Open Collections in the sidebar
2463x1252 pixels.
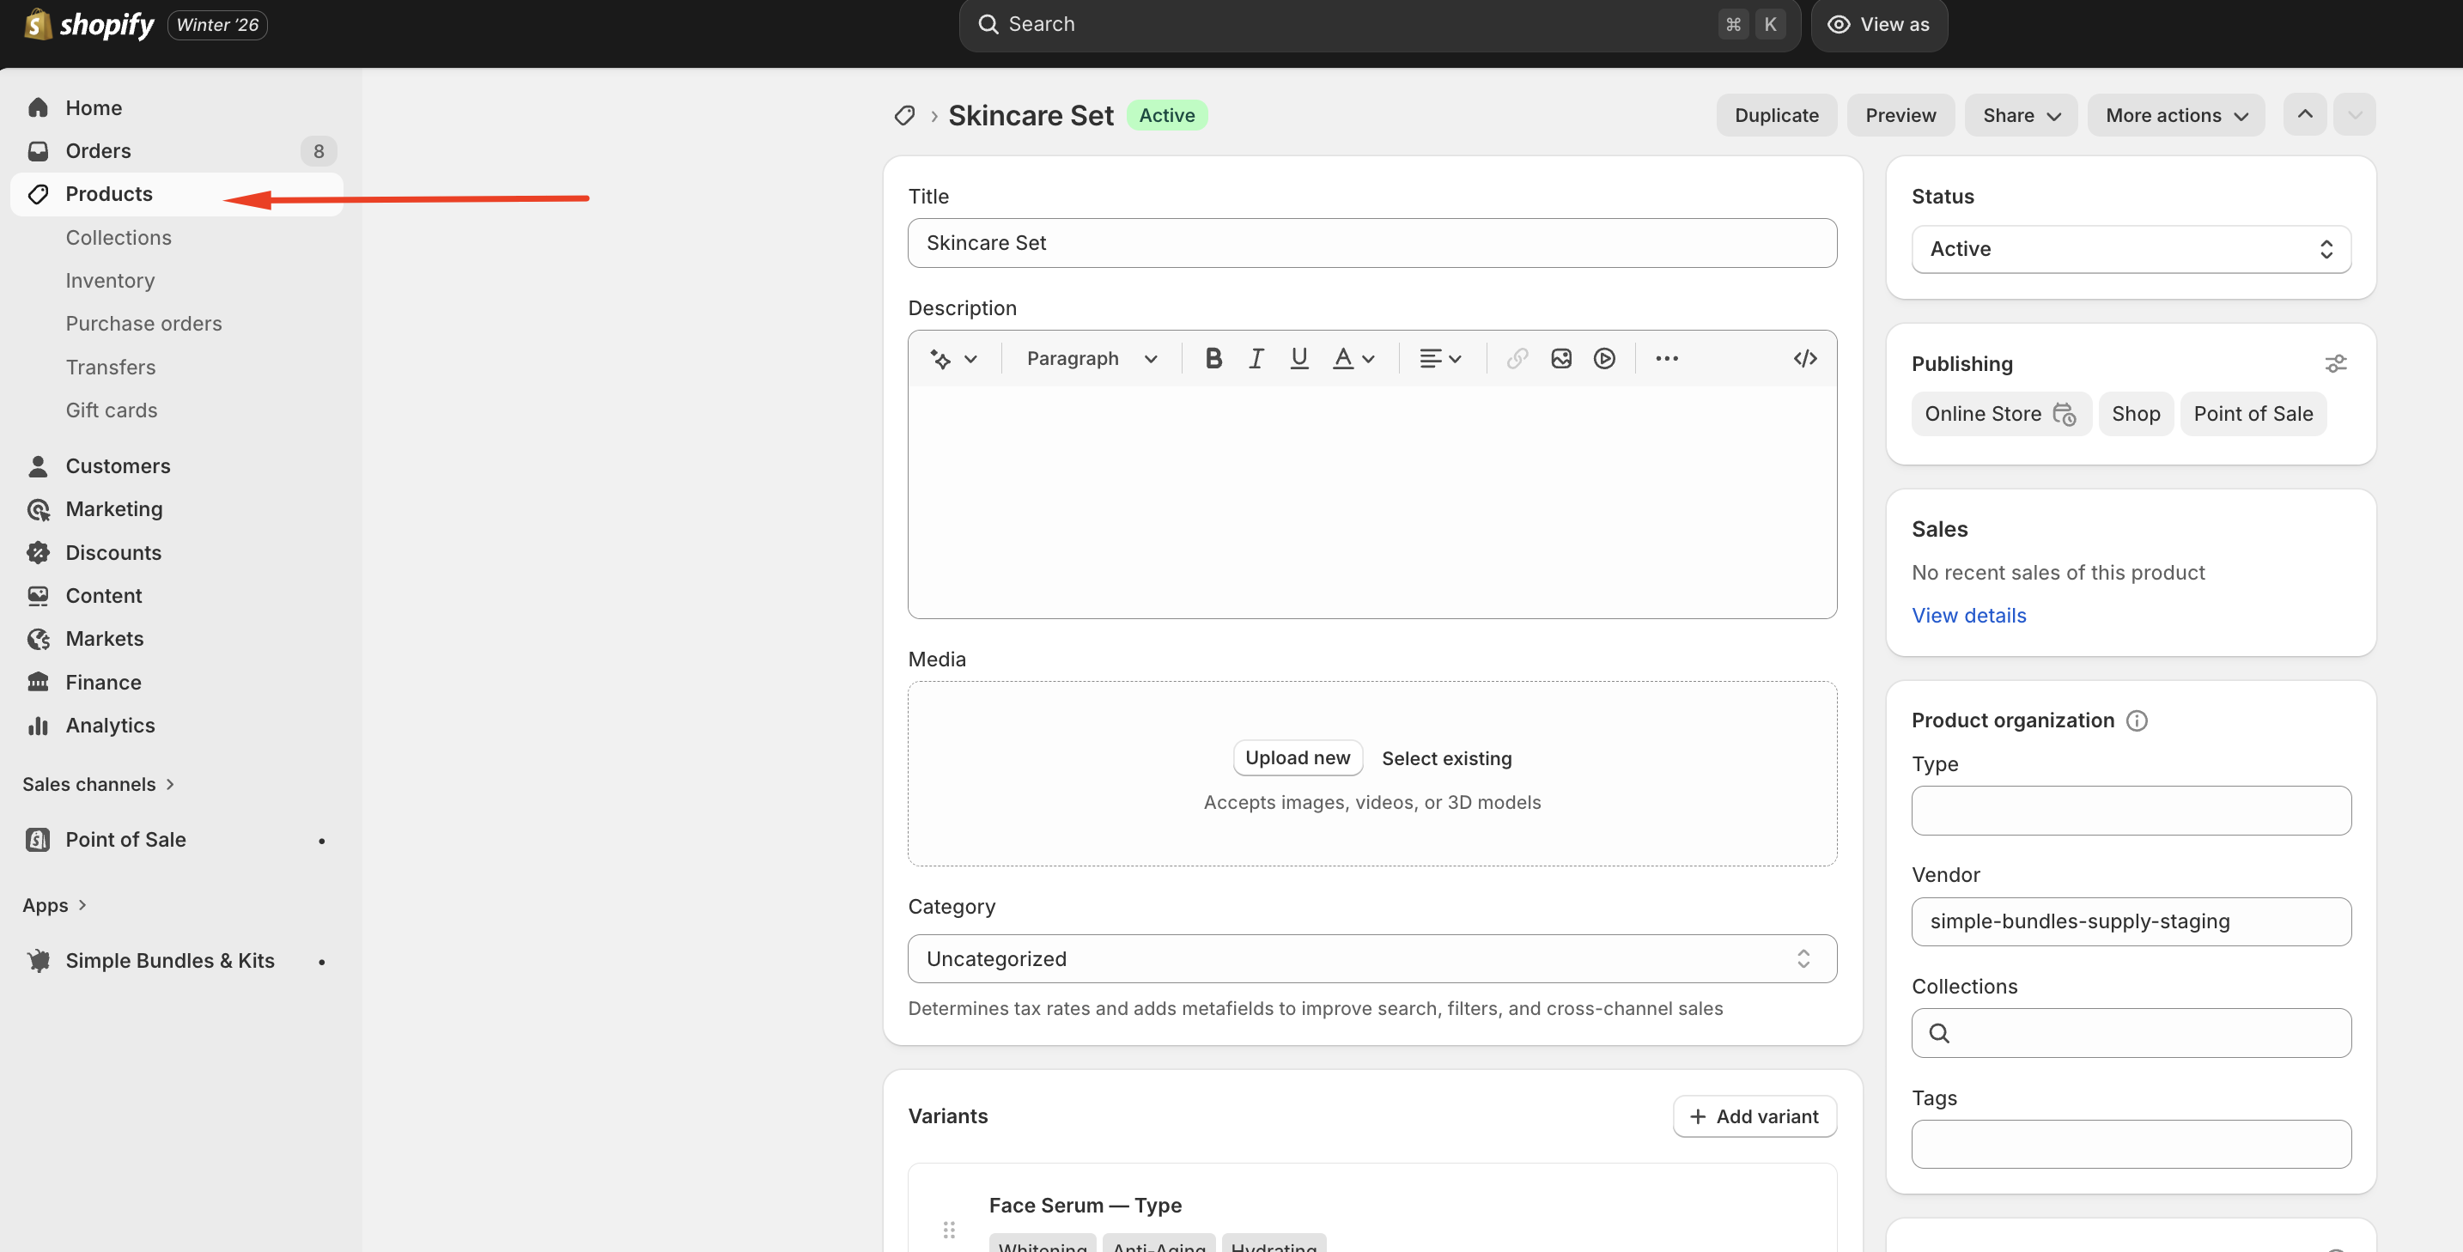[x=119, y=237]
